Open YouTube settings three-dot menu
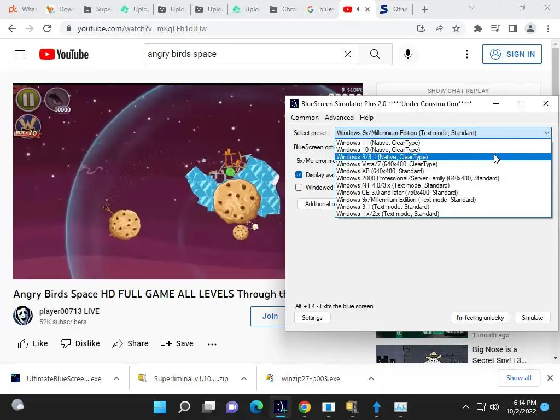The height and width of the screenshot is (420, 560). tap(467, 54)
